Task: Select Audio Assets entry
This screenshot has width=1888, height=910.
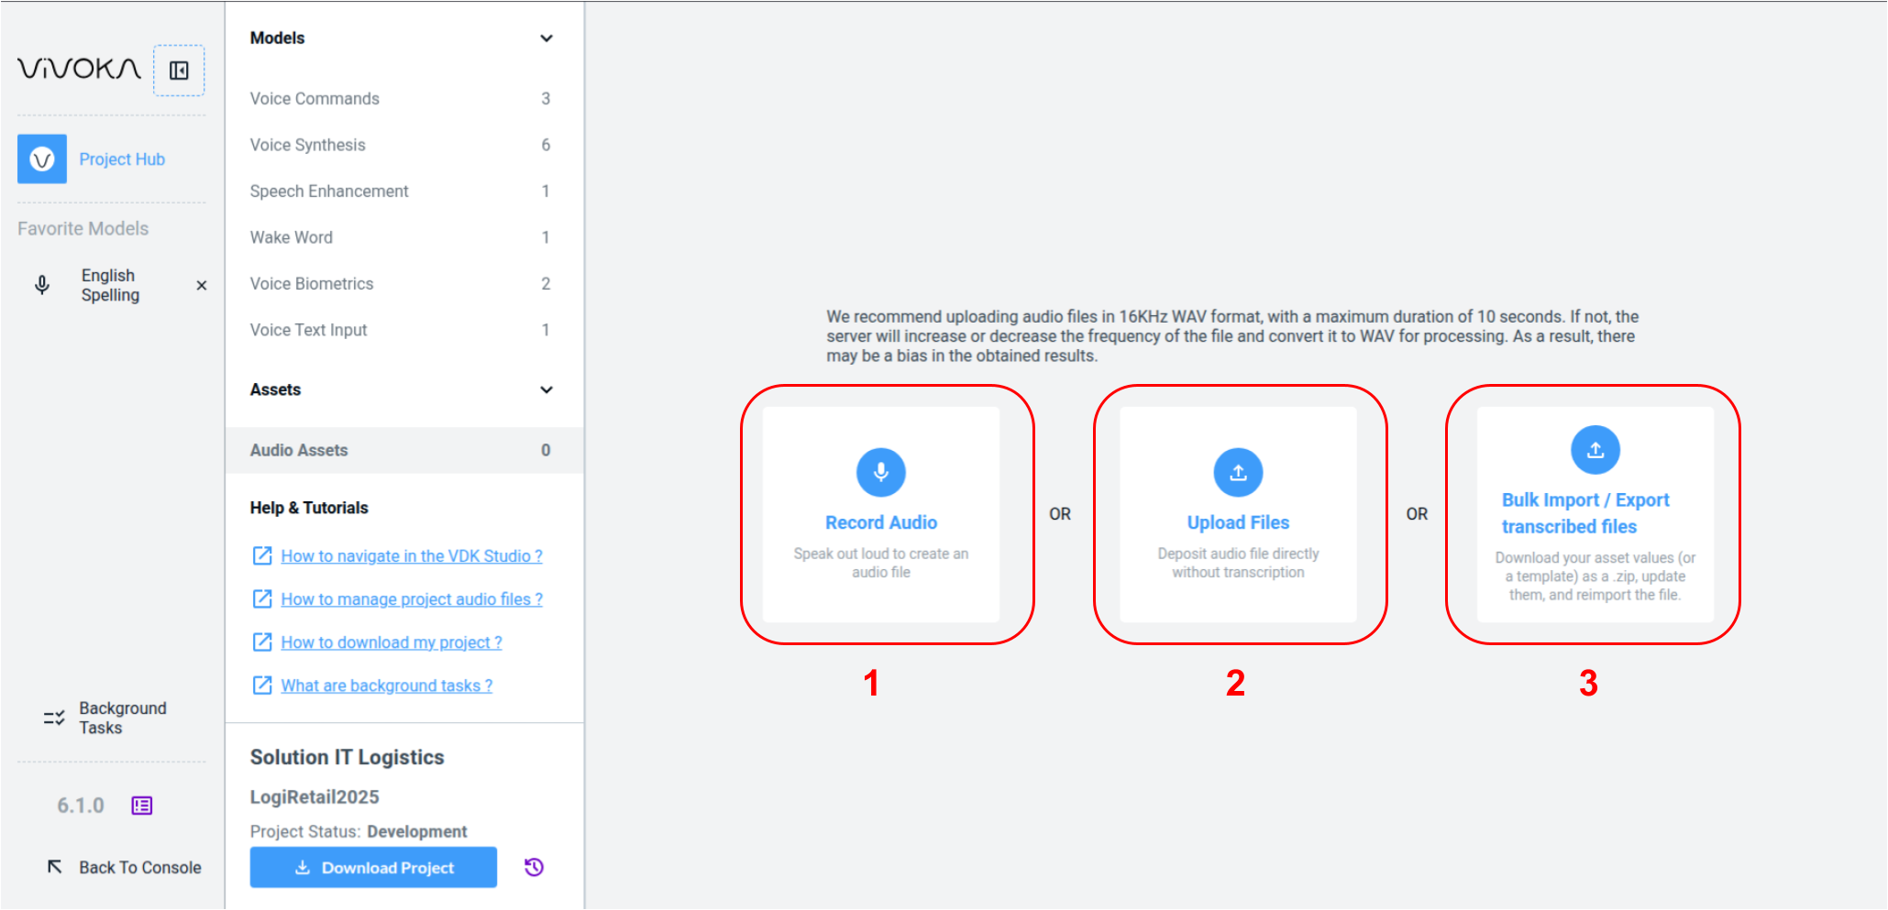Action: click(299, 450)
